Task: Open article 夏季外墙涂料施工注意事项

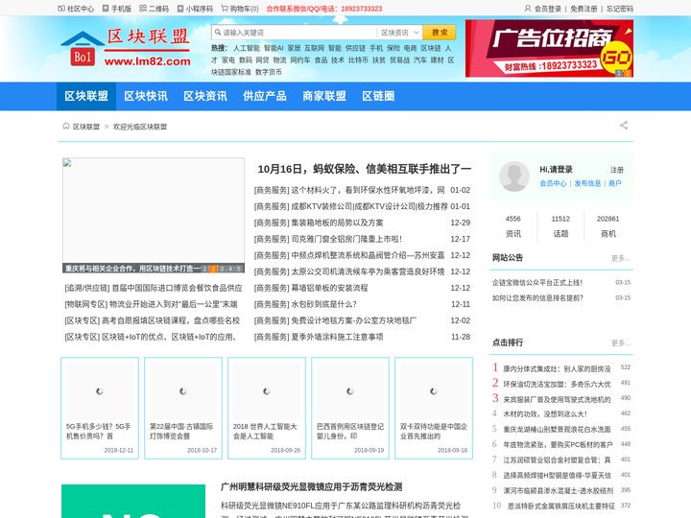Action: 337,337
